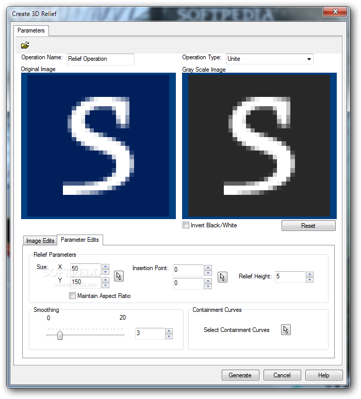
Task: Pick insertion point with cursor button
Action: click(x=222, y=277)
